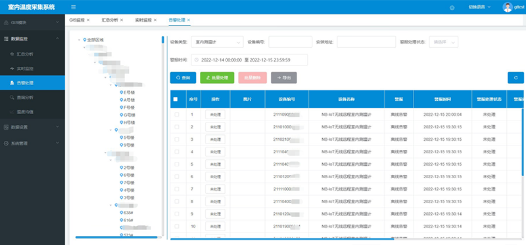This screenshot has height=245, width=526.
Task: Toggle the hamburger menu collapse icon
Action: pyautogui.click(x=74, y=7)
